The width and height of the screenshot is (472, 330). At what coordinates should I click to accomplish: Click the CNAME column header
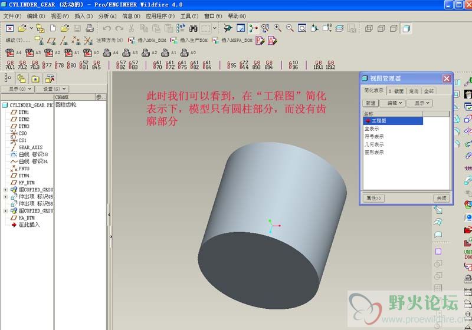point(75,97)
